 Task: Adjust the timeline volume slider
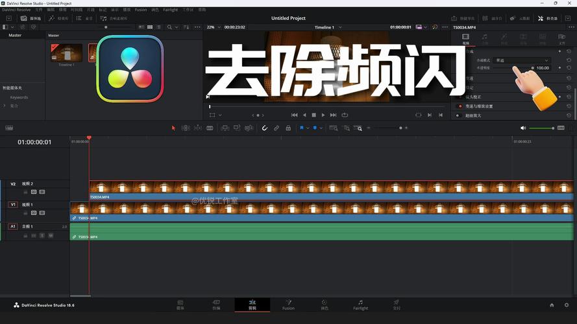click(541, 128)
